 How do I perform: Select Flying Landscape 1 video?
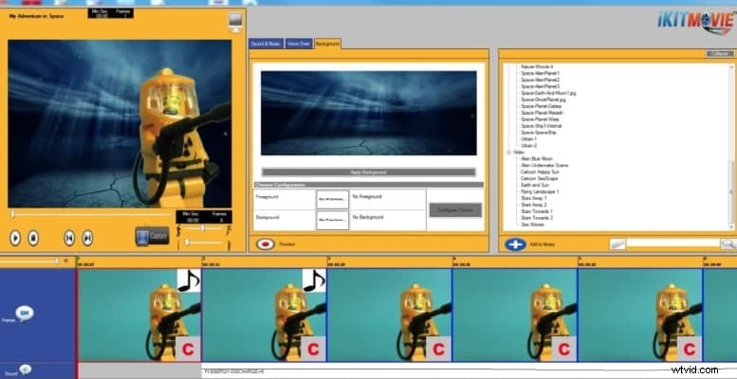click(540, 191)
